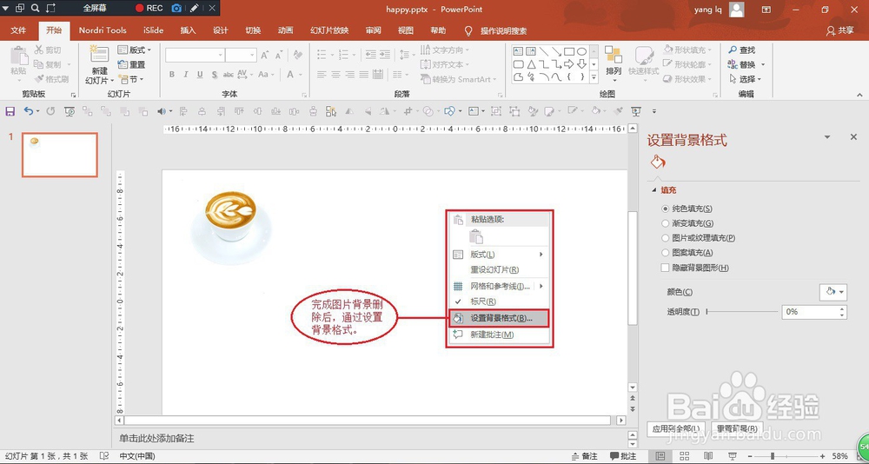
Task: Open the iSlide tab
Action: [154, 30]
